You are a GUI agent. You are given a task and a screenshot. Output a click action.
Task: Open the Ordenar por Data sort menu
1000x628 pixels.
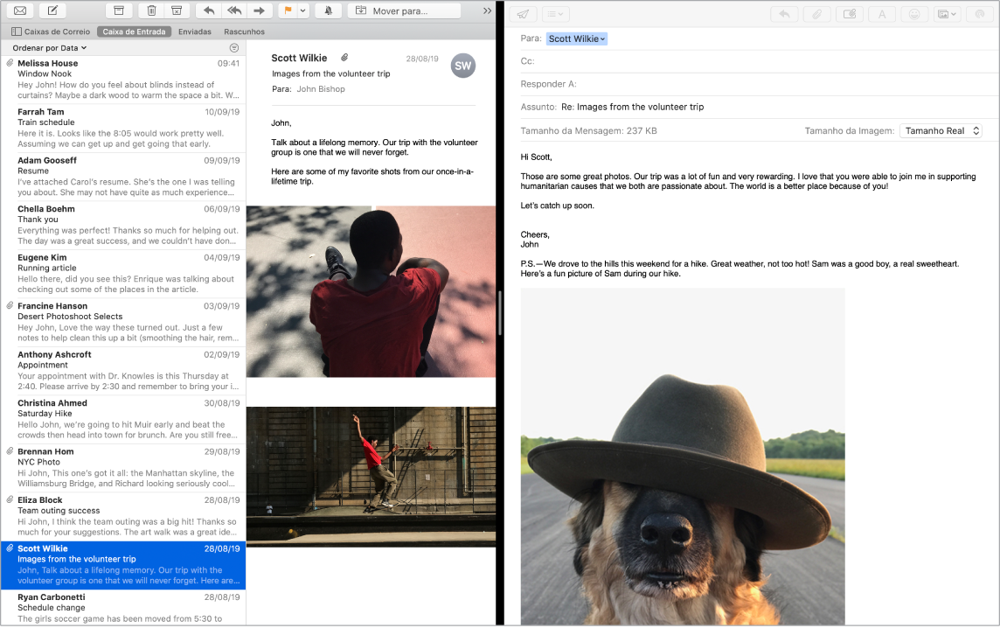[x=48, y=46]
